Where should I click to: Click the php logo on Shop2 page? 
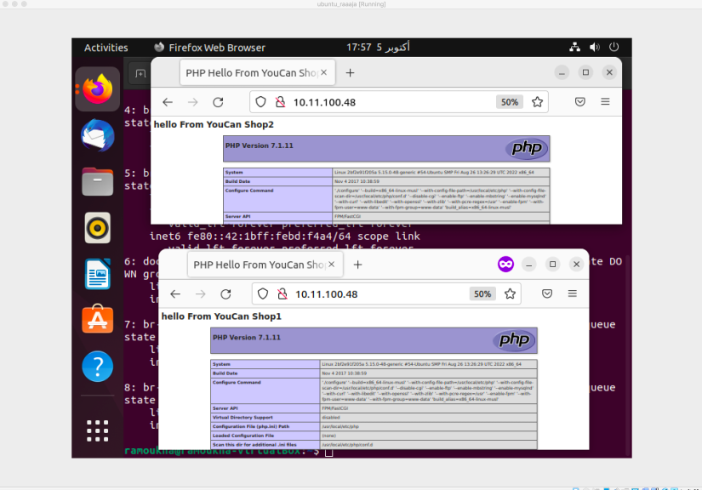(527, 148)
